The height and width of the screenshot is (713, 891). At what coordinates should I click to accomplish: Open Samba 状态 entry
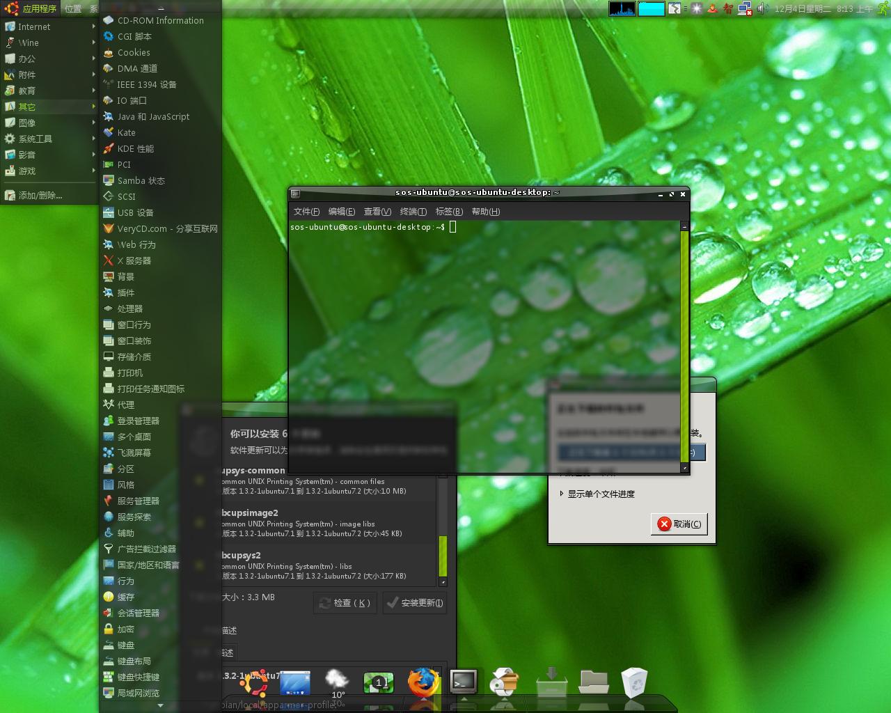[x=160, y=180]
